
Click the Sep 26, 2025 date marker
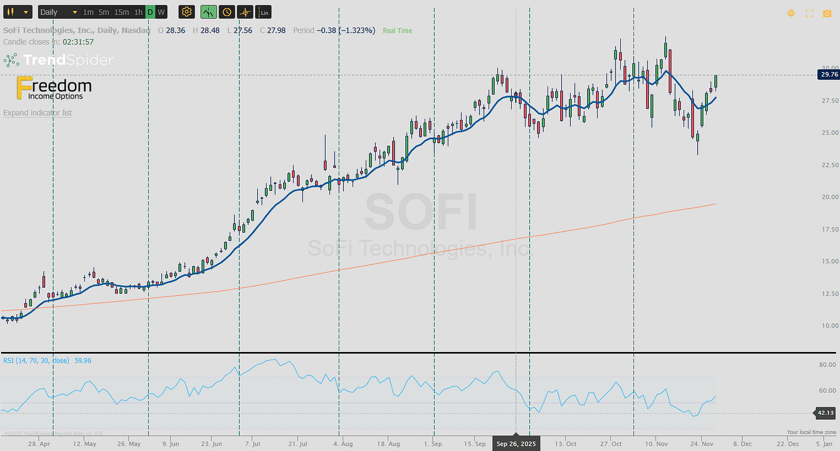pos(516,444)
